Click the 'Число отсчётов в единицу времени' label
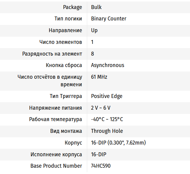 pos(50,81)
